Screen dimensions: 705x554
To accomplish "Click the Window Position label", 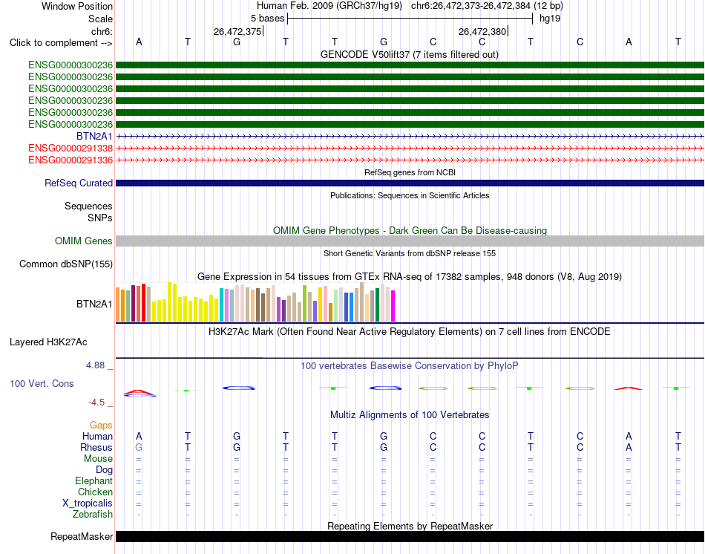I will pos(77,6).
